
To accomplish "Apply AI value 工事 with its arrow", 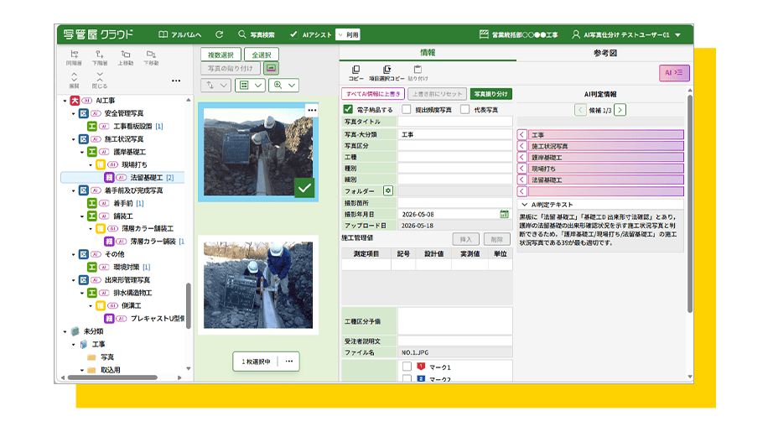I will pyautogui.click(x=522, y=134).
